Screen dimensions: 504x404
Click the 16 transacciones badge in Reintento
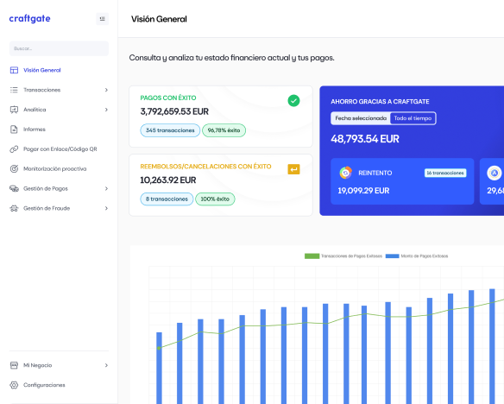445,173
